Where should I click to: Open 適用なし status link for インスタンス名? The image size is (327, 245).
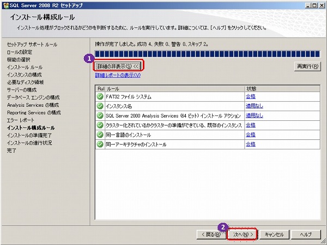click(x=255, y=106)
